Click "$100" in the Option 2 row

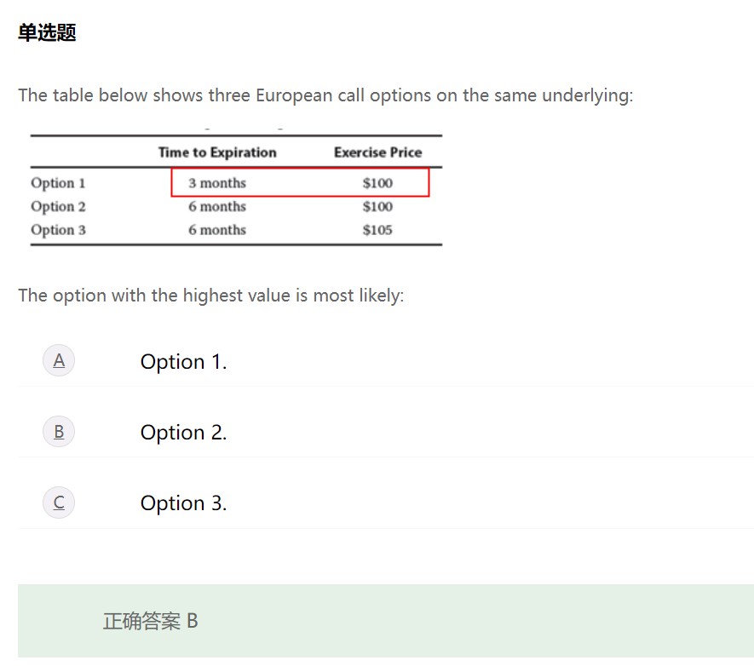tap(377, 206)
